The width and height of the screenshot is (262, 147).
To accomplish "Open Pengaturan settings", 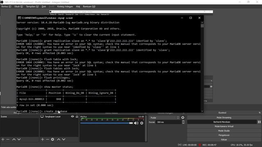I will (224, 135).
